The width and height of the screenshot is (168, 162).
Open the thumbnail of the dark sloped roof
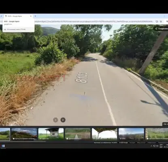(24, 134)
